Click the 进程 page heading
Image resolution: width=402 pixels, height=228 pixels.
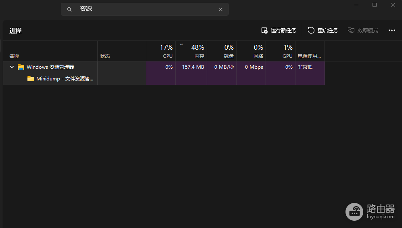tap(15, 31)
